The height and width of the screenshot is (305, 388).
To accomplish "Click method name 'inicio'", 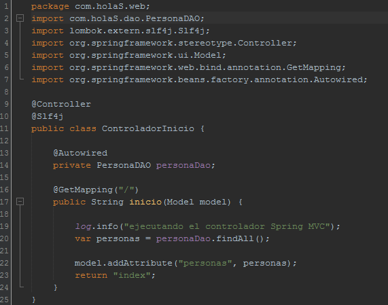I will (x=145, y=202).
